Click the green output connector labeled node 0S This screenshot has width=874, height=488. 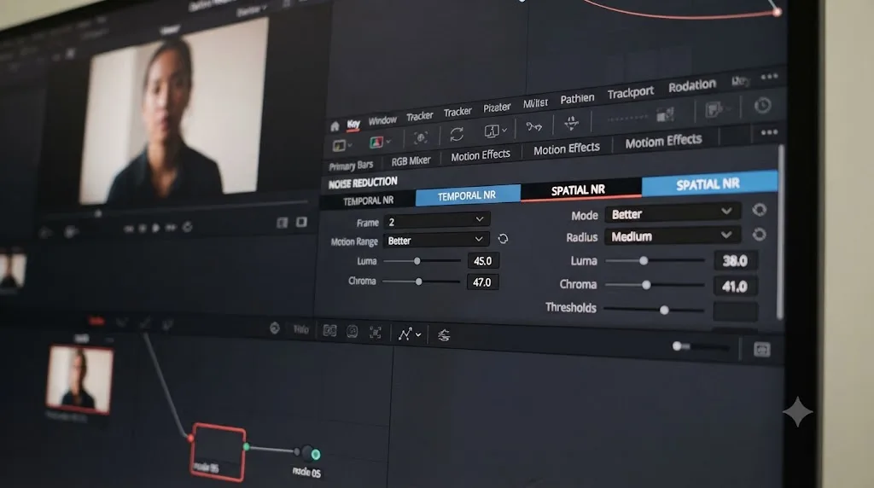[x=316, y=454]
